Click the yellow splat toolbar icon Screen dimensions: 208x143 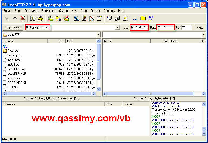click(x=40, y=18)
